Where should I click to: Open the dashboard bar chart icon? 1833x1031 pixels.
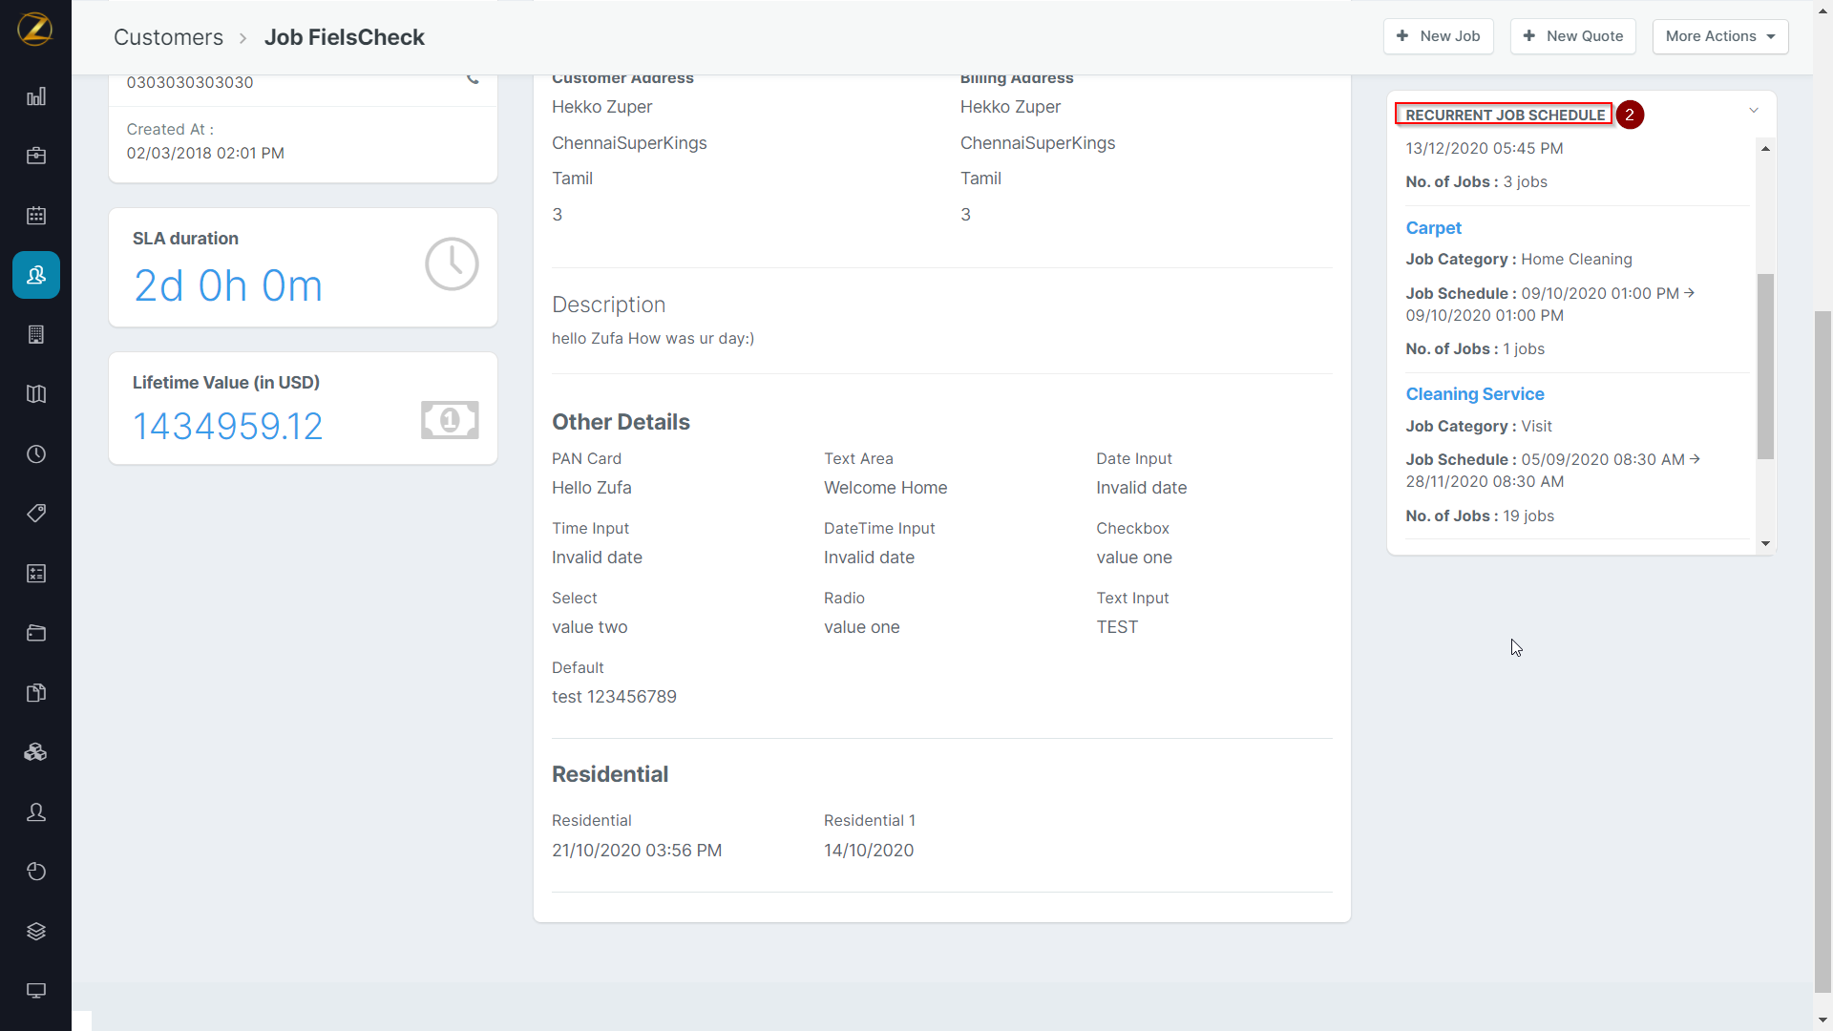[36, 96]
